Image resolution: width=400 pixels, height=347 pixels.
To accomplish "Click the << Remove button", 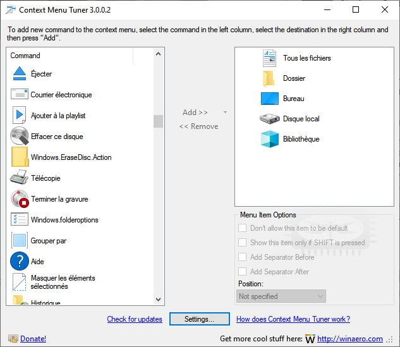I will 198,126.
